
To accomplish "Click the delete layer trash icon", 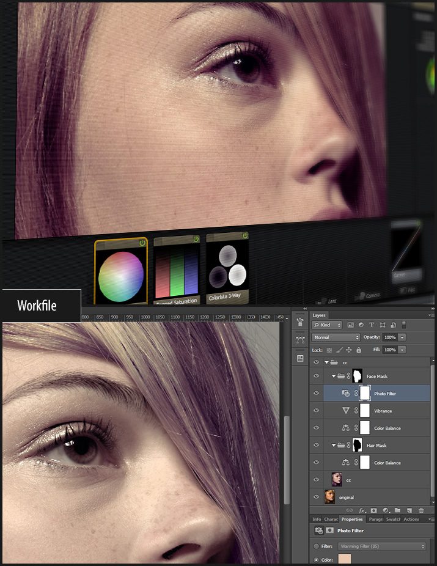I will coord(420,510).
